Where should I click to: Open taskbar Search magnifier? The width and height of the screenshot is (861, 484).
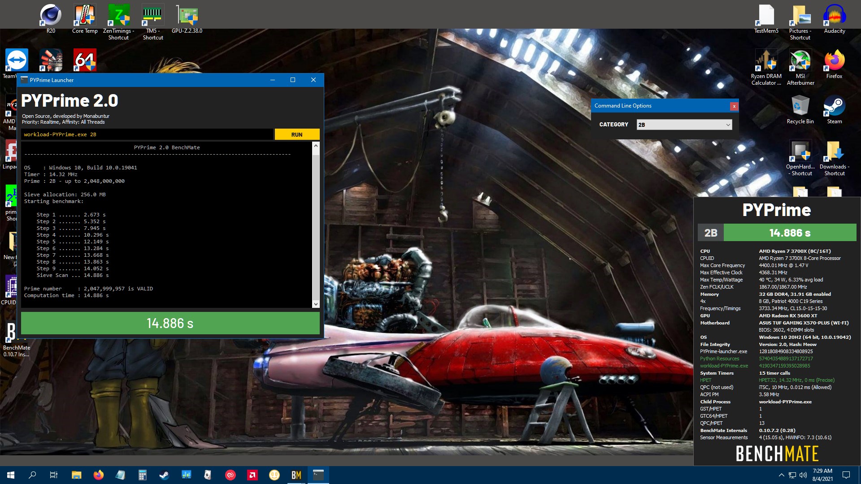tap(32, 475)
